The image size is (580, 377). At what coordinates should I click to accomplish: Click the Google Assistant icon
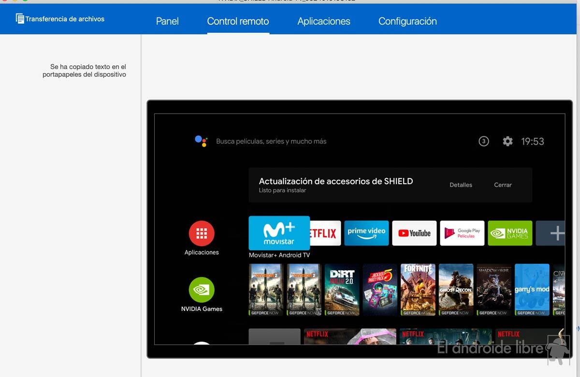point(201,141)
